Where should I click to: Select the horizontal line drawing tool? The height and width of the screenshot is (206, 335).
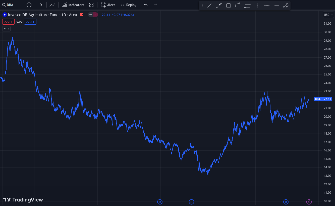click(267, 6)
